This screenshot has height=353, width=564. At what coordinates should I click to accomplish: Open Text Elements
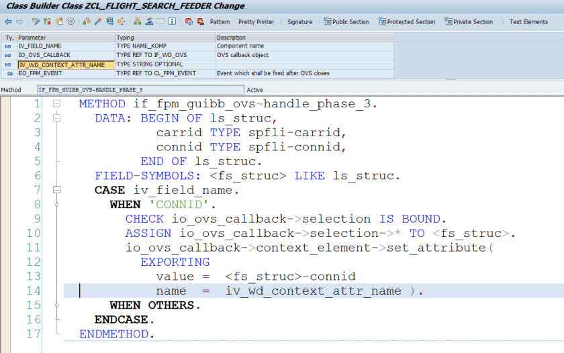tap(528, 21)
